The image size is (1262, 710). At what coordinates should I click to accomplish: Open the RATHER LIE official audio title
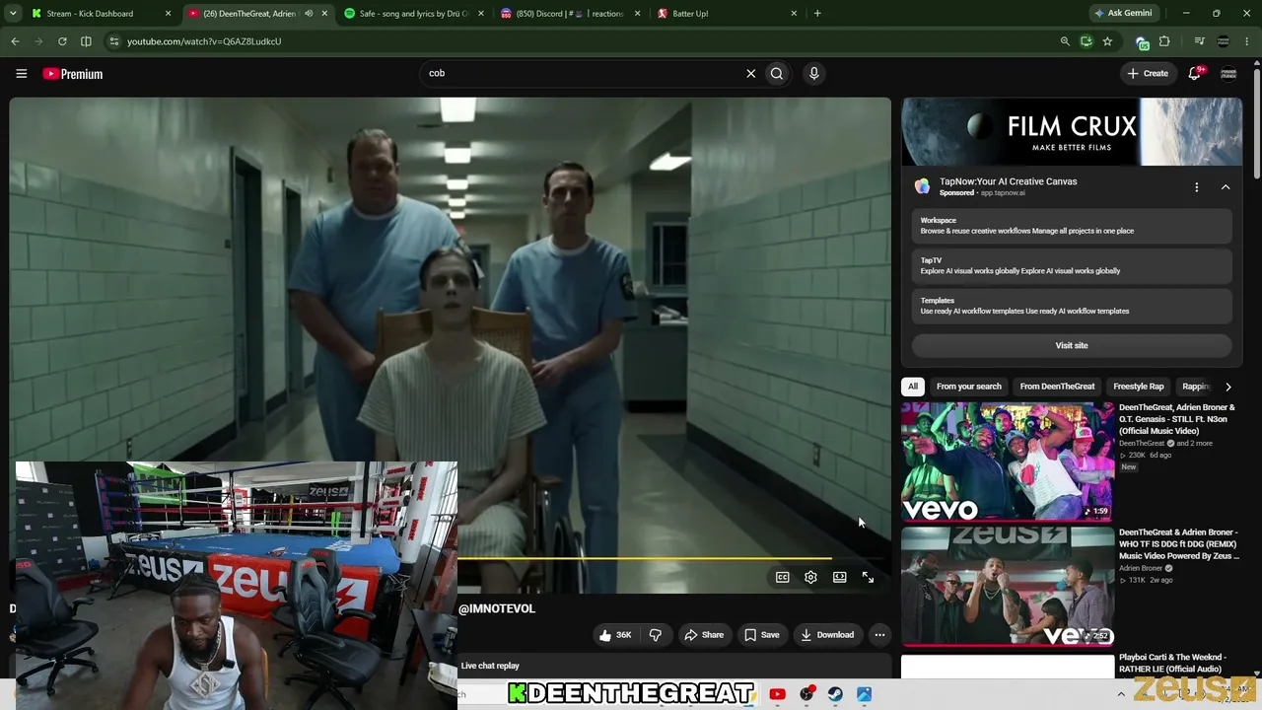coord(1172,664)
